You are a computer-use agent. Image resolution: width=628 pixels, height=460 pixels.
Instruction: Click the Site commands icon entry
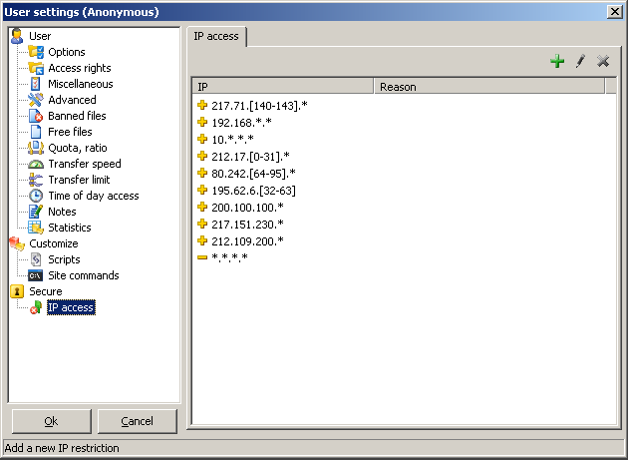pos(83,275)
